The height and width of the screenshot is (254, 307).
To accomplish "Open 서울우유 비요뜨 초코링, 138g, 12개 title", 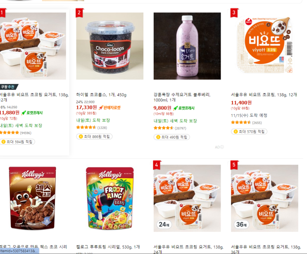I will pyautogui.click(x=264, y=95).
